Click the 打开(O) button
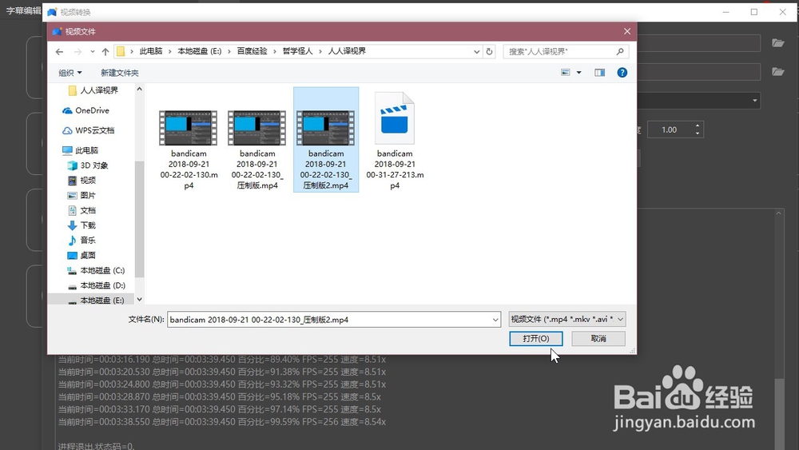 point(536,338)
